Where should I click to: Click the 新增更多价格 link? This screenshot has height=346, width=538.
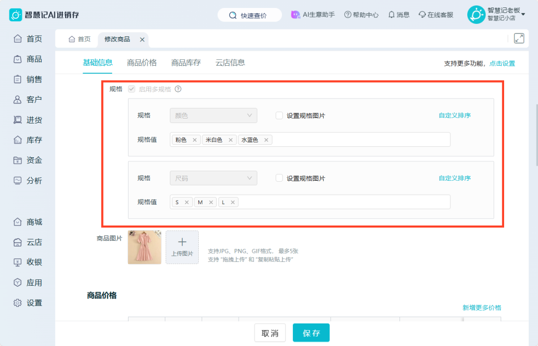pyautogui.click(x=482, y=308)
